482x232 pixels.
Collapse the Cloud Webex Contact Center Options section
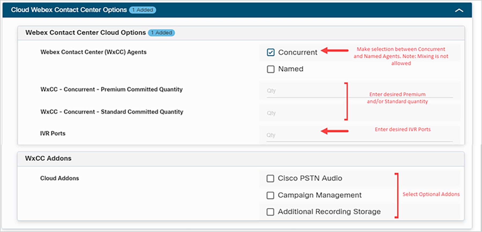[459, 10]
